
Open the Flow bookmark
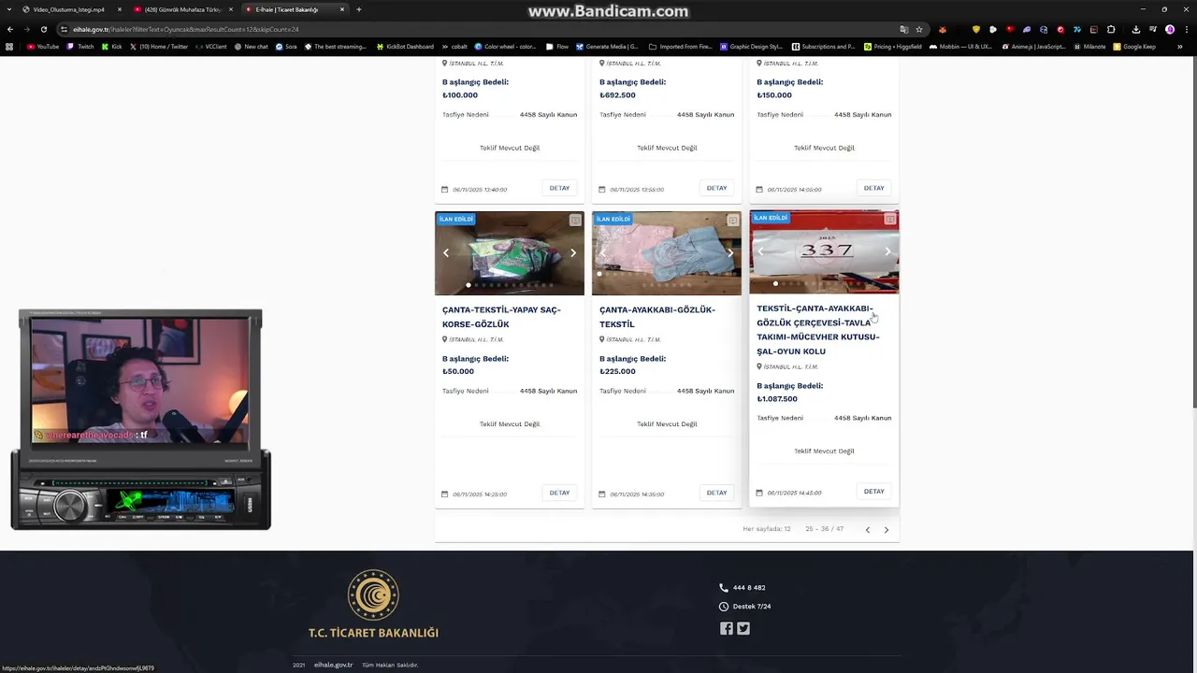click(x=557, y=47)
